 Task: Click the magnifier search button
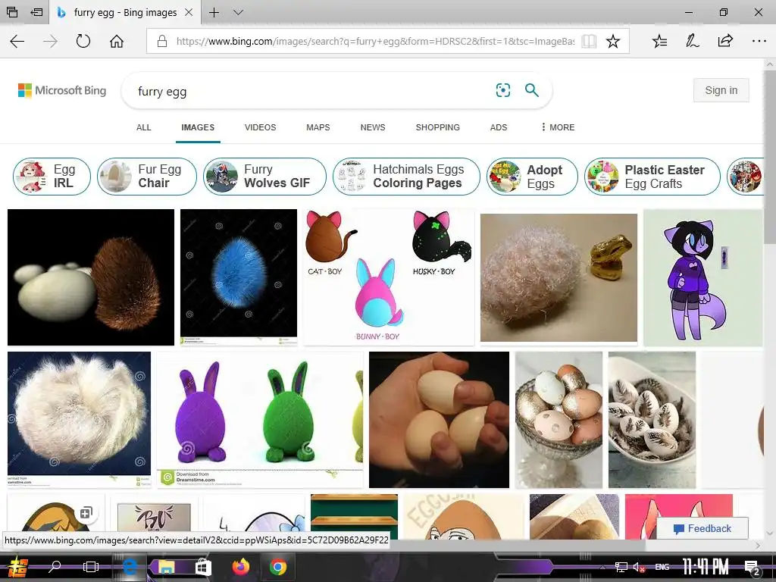pyautogui.click(x=531, y=90)
